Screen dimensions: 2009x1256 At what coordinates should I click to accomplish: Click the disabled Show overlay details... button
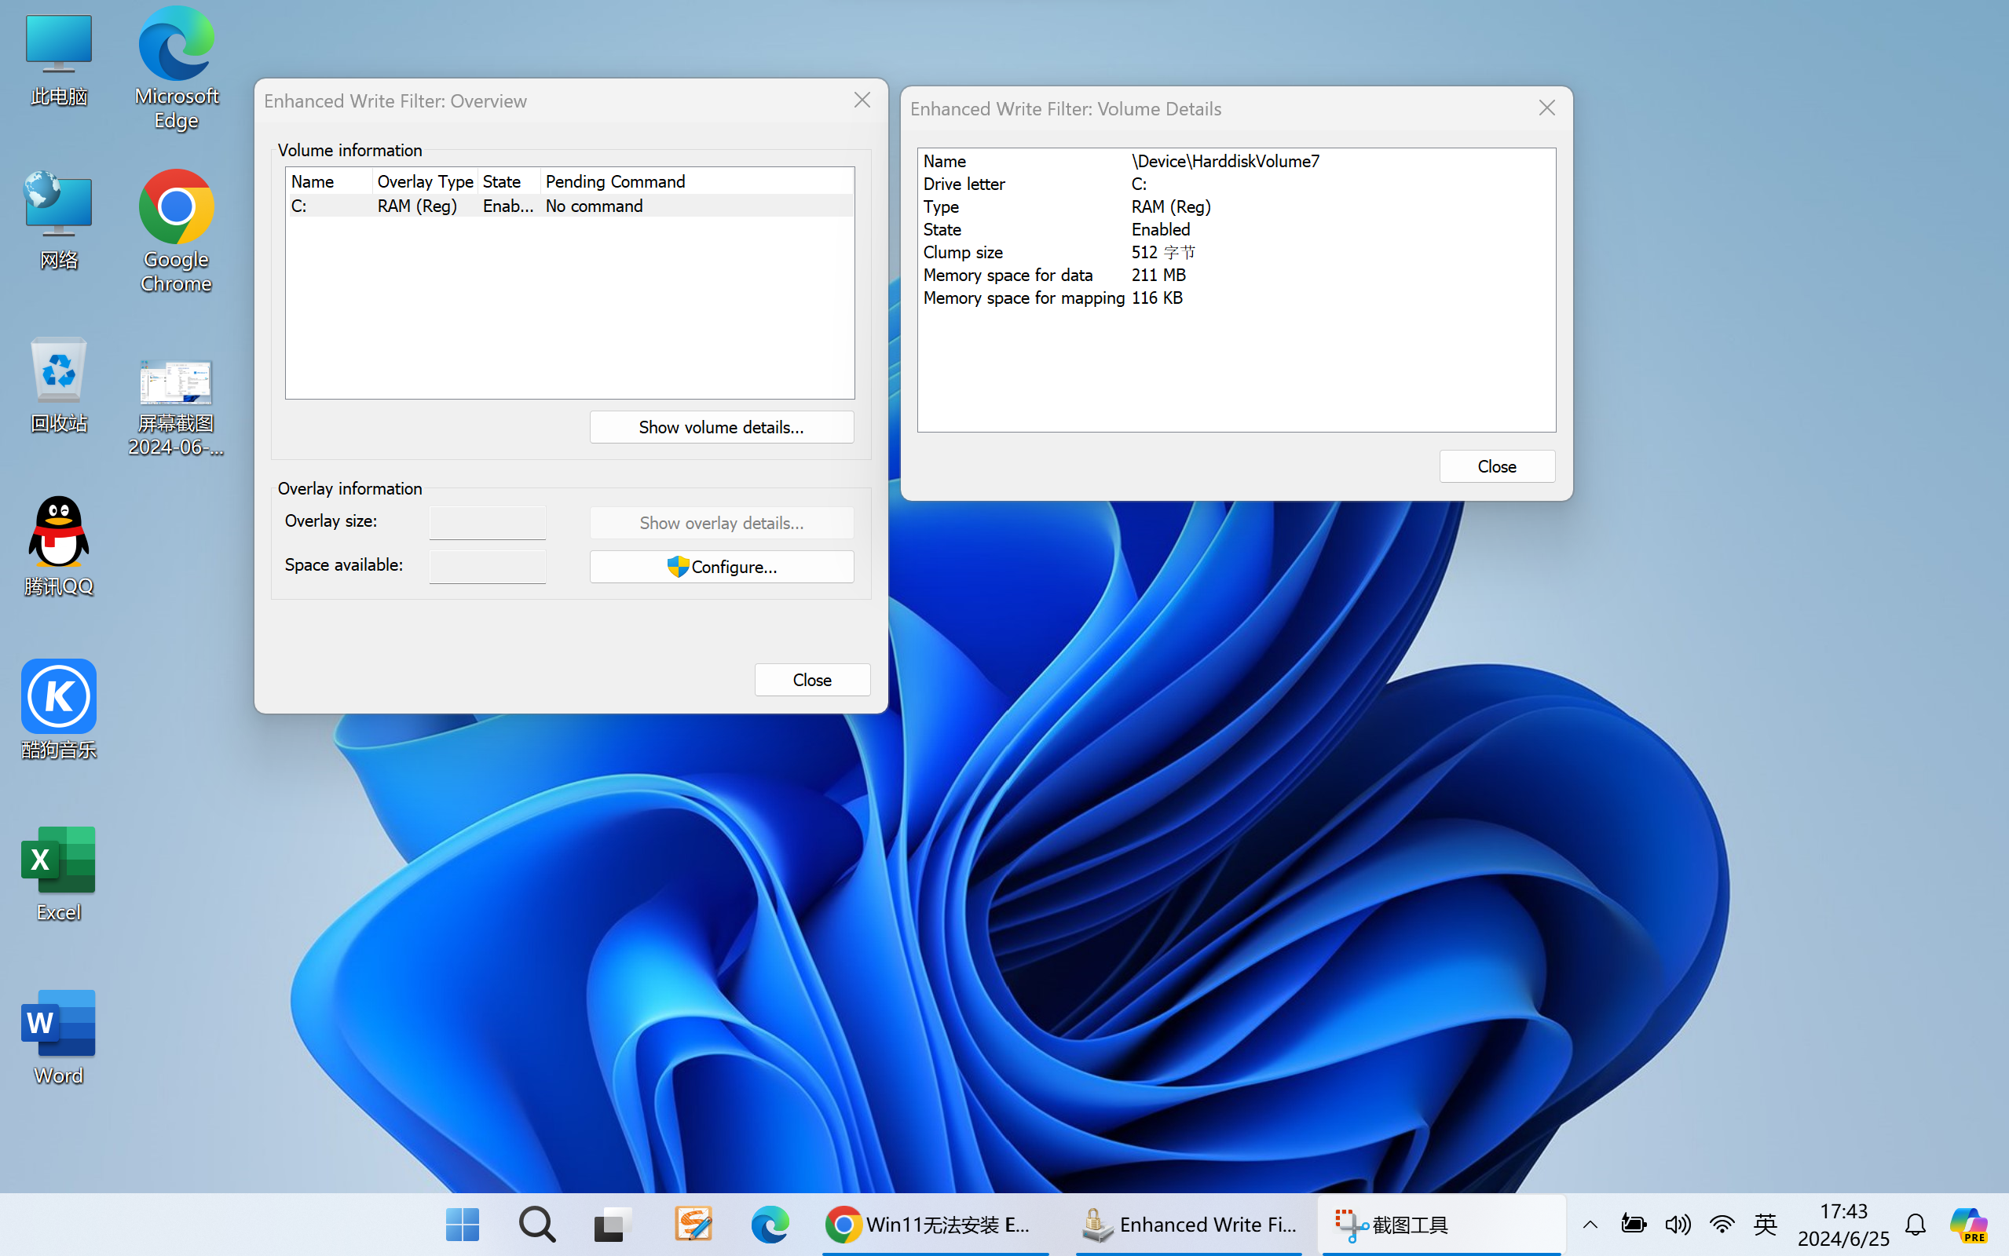[721, 523]
